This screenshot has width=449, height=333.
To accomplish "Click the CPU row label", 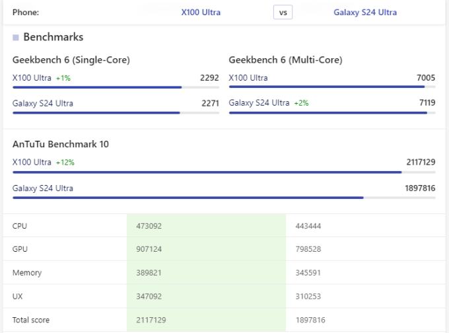I will [x=20, y=226].
